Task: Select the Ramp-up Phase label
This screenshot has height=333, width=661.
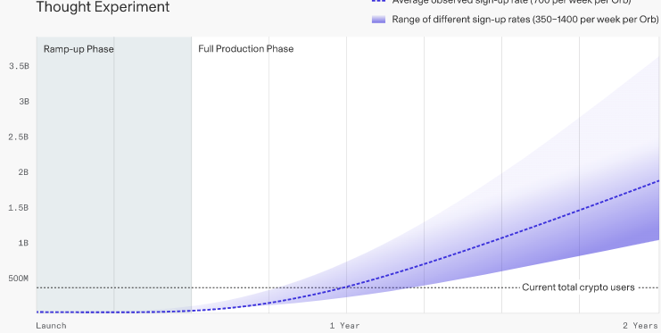Action: tap(78, 49)
